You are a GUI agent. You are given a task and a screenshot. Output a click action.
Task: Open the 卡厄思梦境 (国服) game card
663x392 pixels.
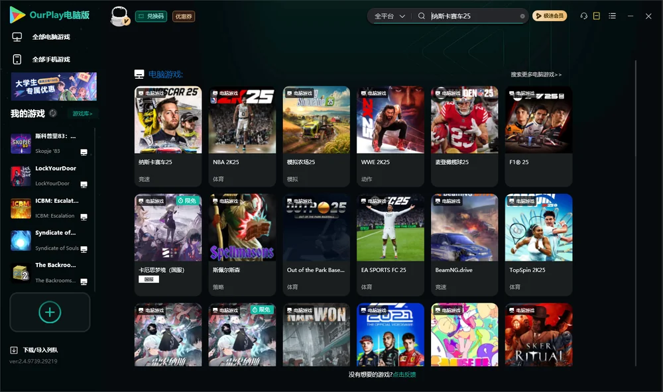click(x=168, y=244)
